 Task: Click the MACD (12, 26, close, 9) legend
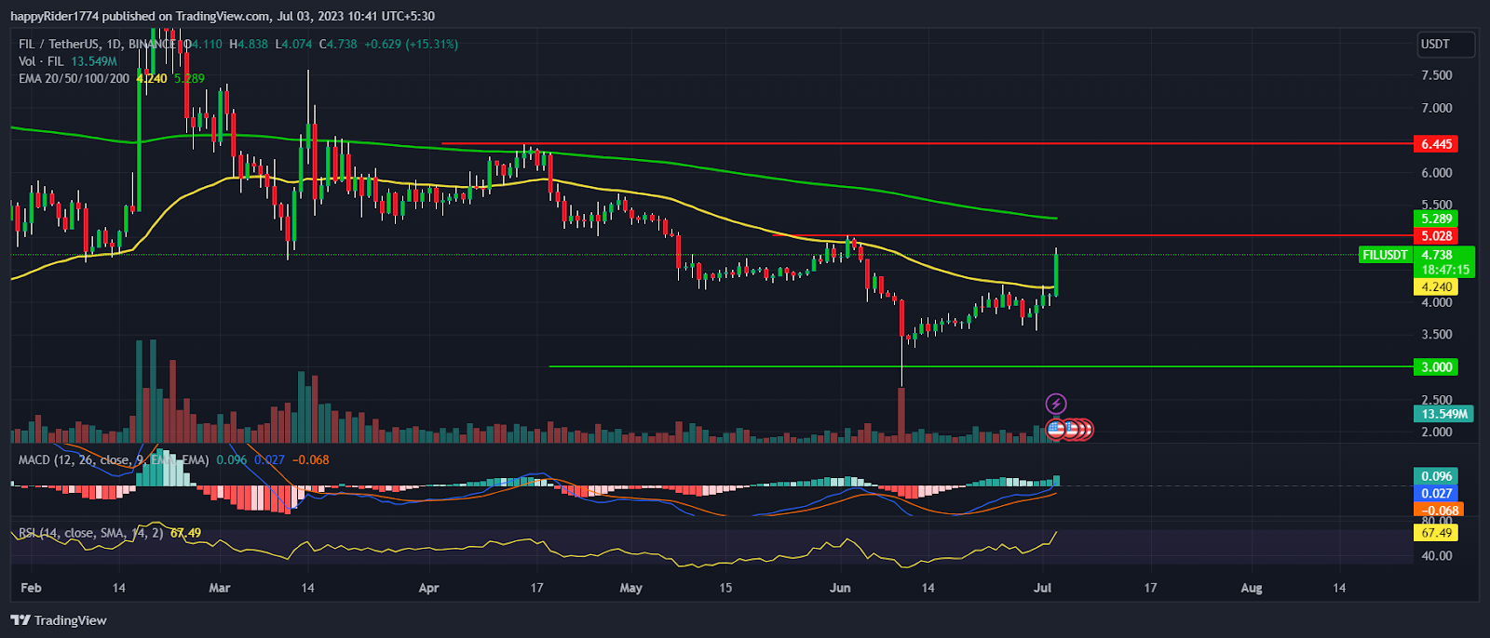(x=114, y=459)
